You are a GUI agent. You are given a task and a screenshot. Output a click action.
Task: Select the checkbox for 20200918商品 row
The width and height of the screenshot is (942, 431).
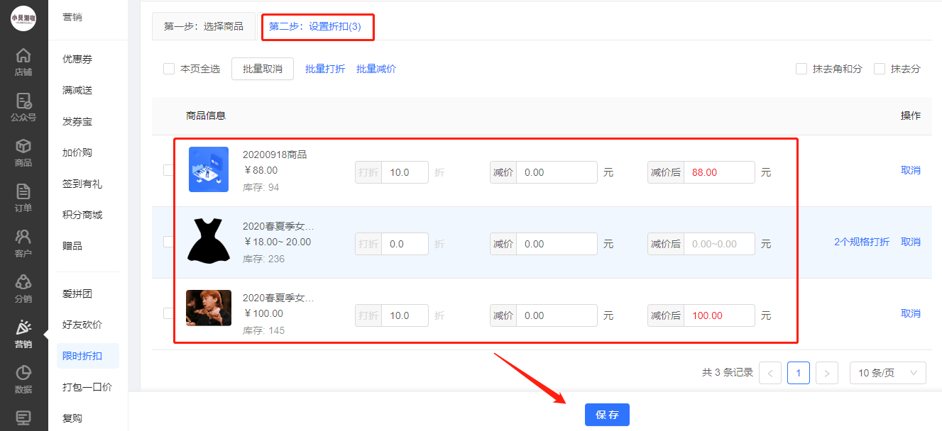coord(168,170)
